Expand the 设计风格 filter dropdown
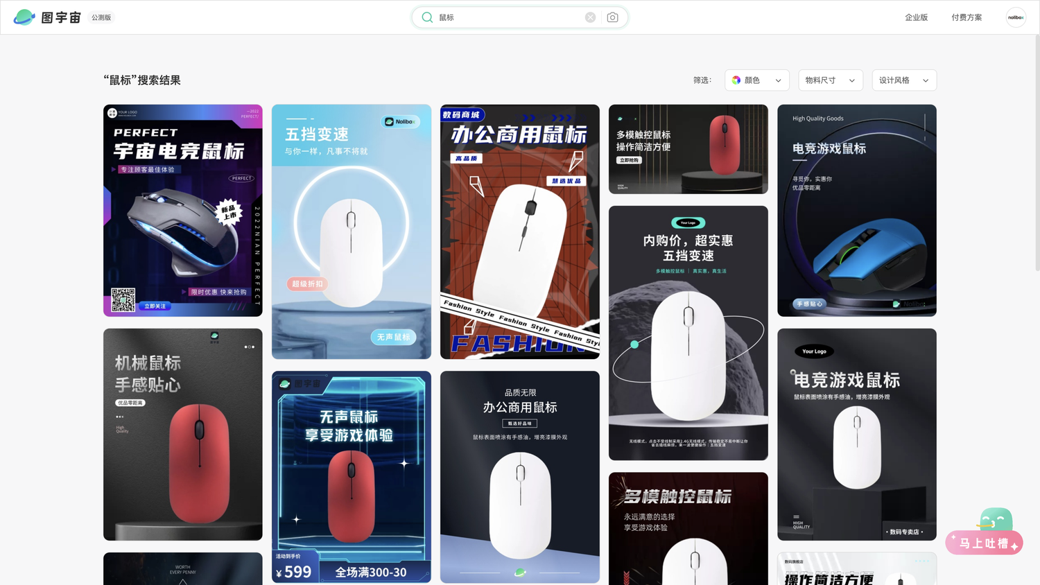 (904, 80)
